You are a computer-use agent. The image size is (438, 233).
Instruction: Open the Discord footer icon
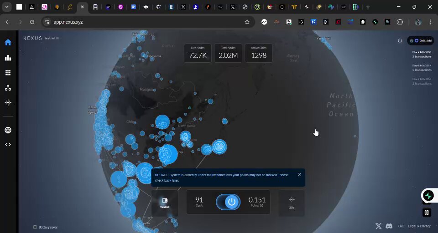[x=389, y=226]
